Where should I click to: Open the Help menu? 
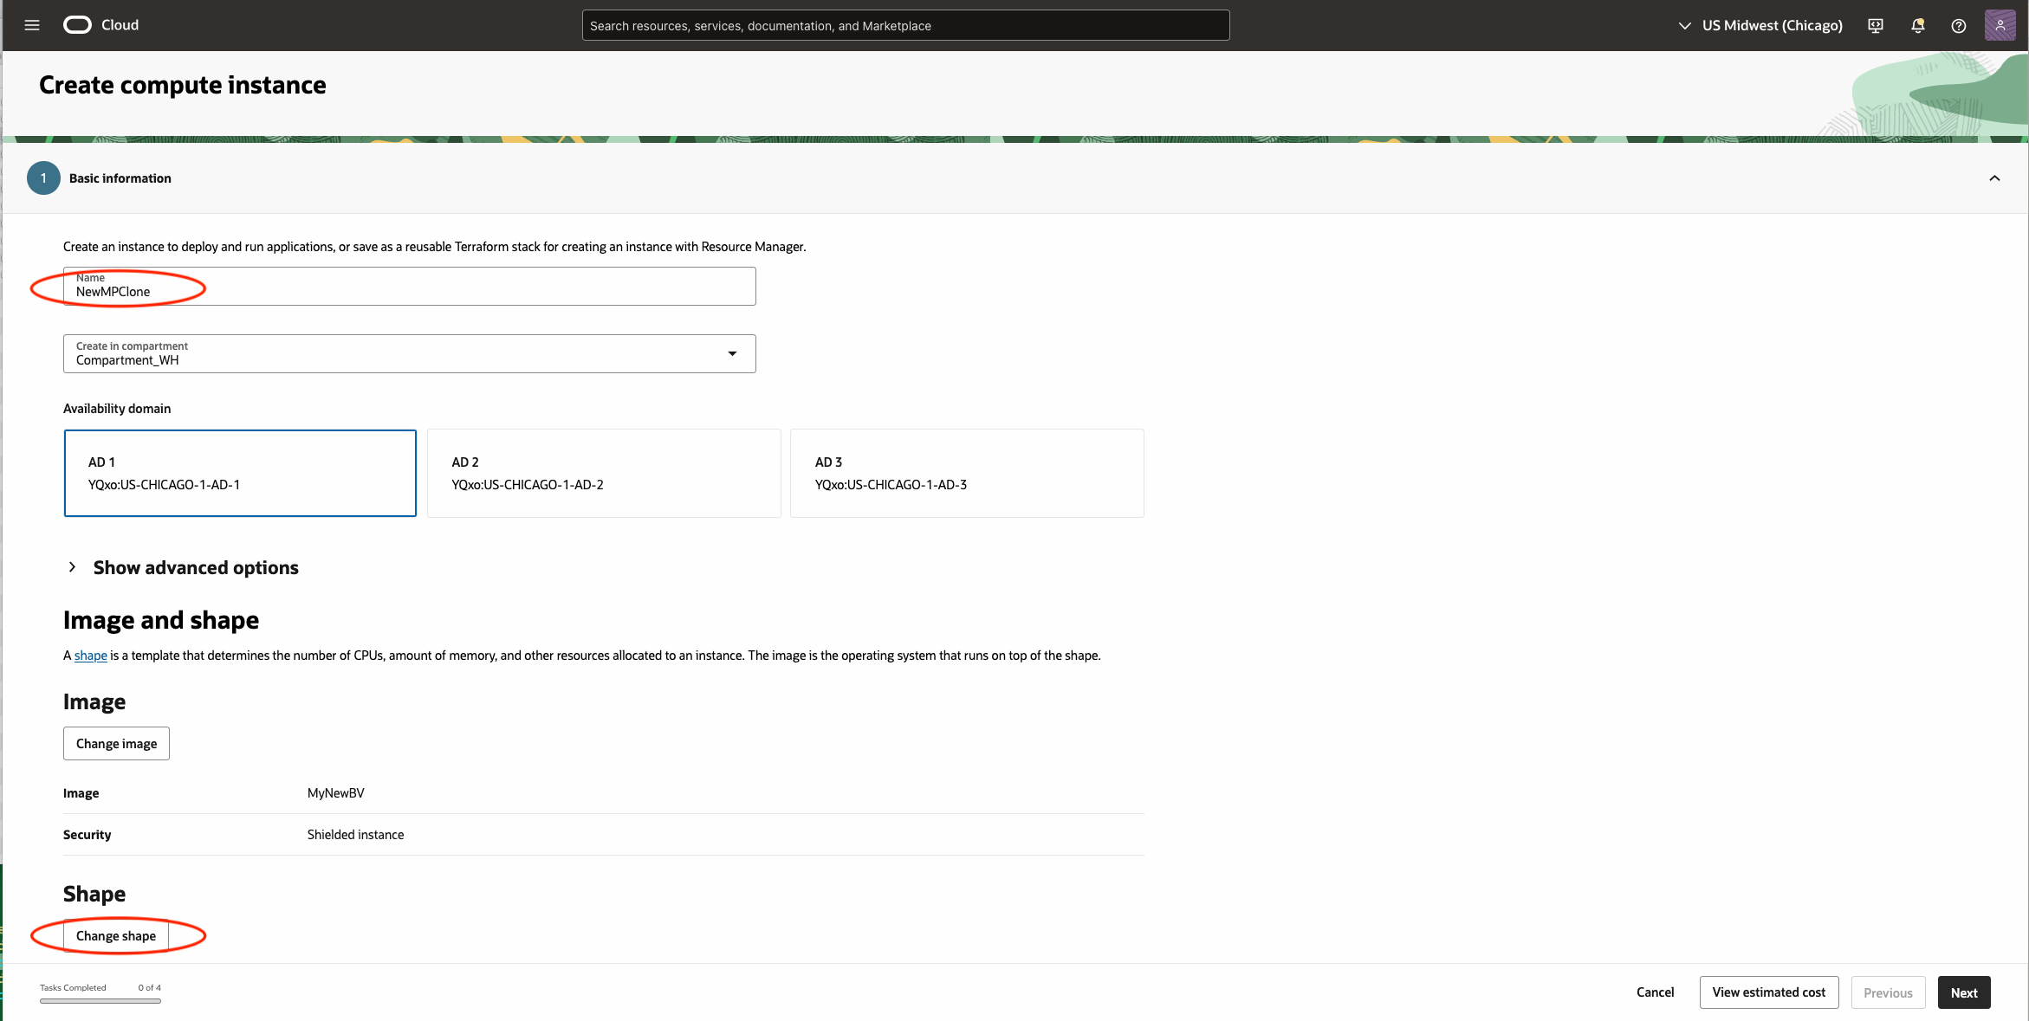pyautogui.click(x=1958, y=25)
